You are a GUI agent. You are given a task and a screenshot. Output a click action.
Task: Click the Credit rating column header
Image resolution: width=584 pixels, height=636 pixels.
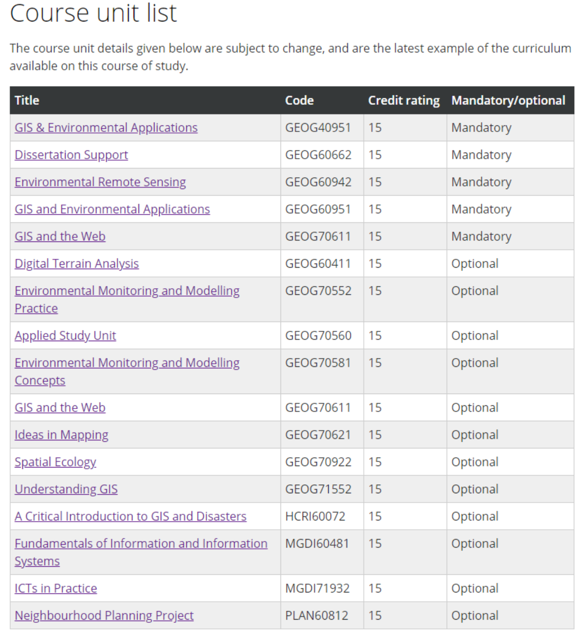(x=404, y=100)
